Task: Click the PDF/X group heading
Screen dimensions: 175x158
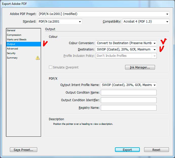Action: pos(53,79)
